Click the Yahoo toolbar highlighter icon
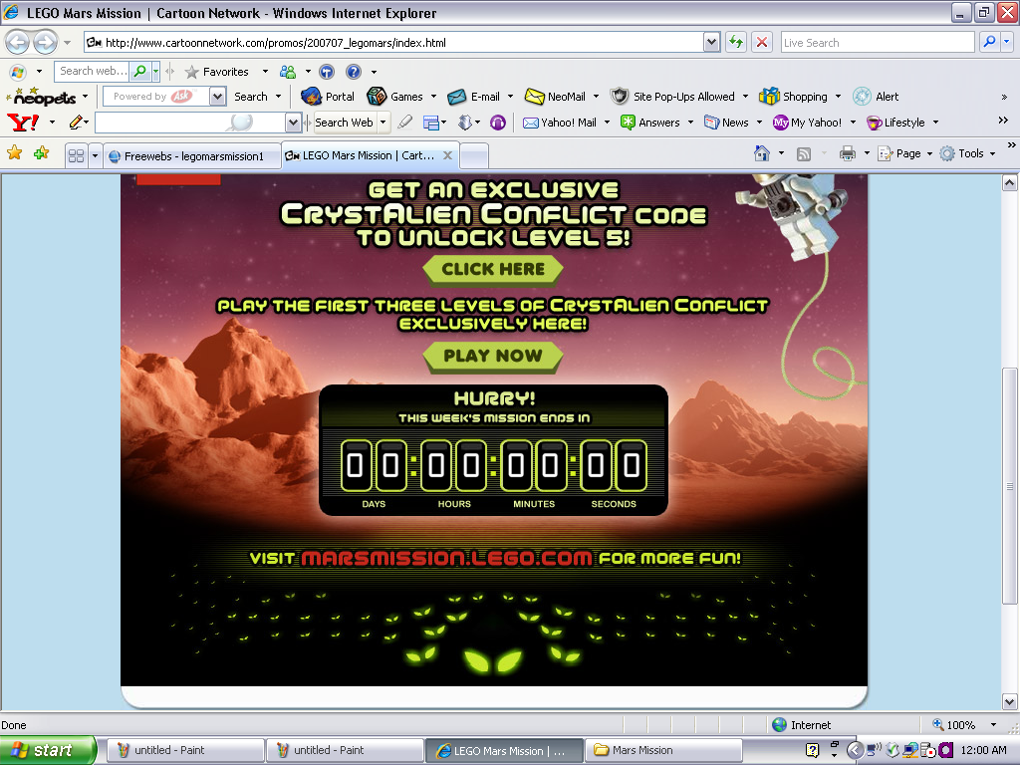This screenshot has height=765, width=1020. tap(405, 122)
